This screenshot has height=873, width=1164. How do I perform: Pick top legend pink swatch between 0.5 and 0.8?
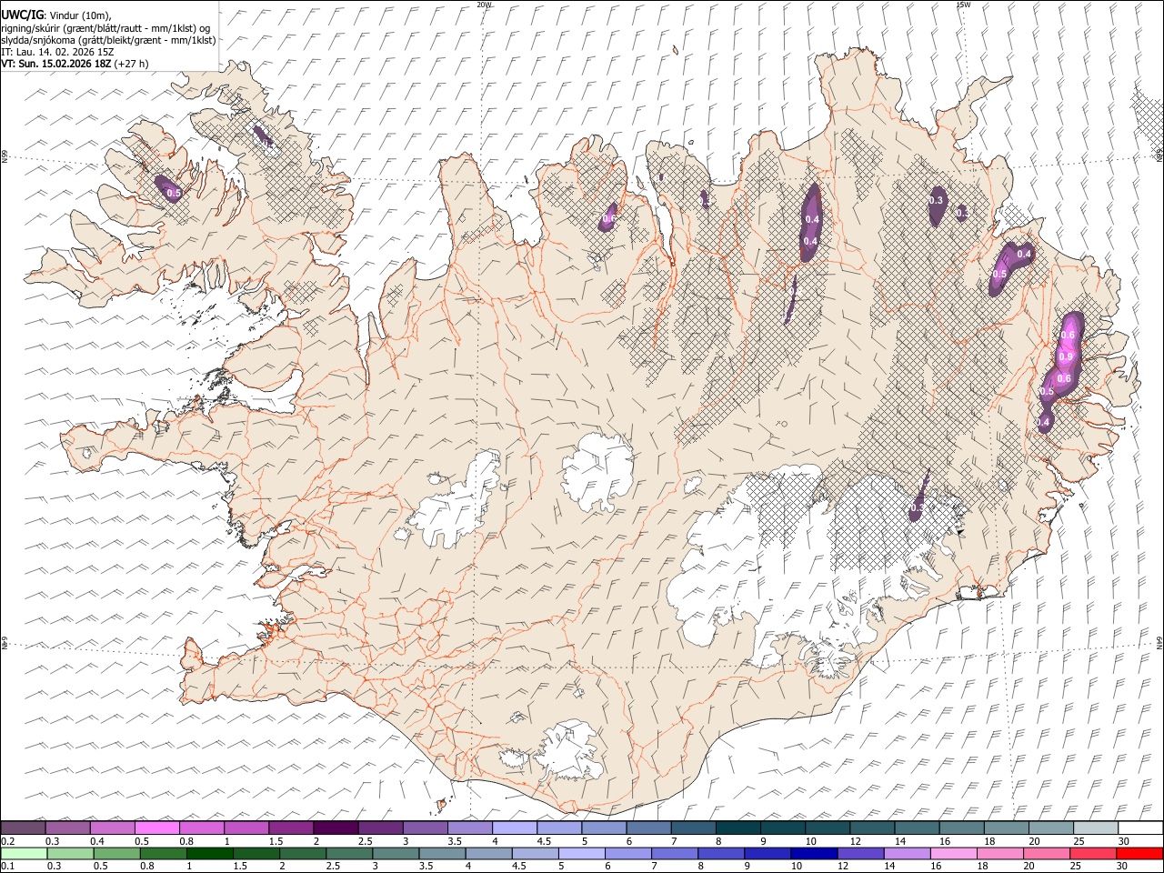157,828
